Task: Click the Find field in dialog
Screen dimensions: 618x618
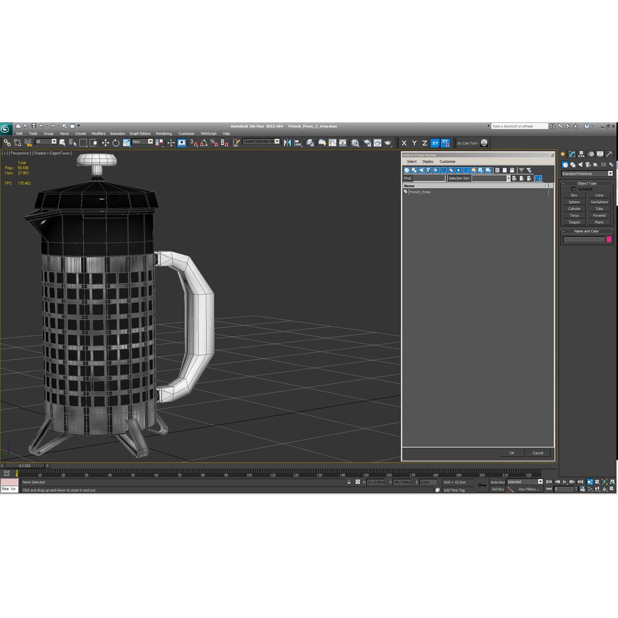Action: click(x=429, y=179)
